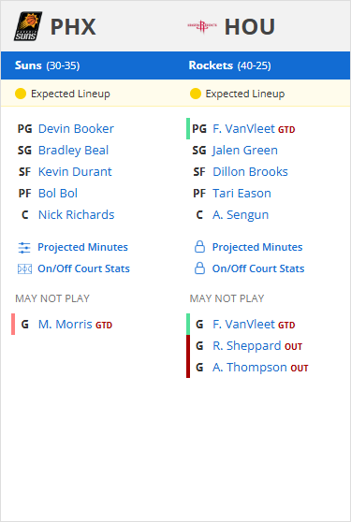Click the Phoenix Suns team logo

pos(28,26)
